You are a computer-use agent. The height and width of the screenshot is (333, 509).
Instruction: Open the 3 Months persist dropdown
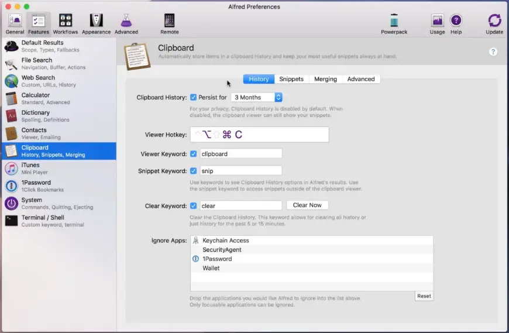pyautogui.click(x=256, y=97)
